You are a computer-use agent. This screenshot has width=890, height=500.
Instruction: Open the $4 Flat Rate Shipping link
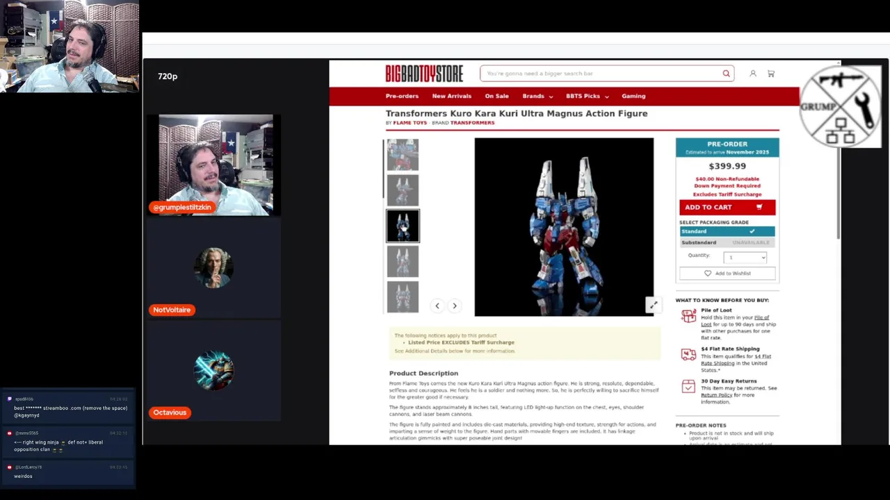coord(736,360)
